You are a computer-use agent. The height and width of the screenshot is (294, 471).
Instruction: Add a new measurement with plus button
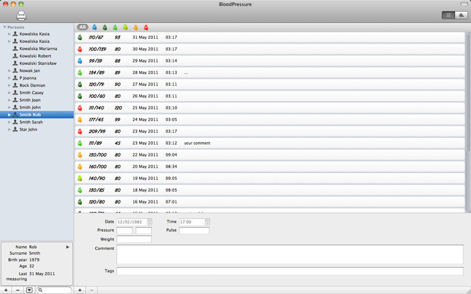[x=80, y=290]
